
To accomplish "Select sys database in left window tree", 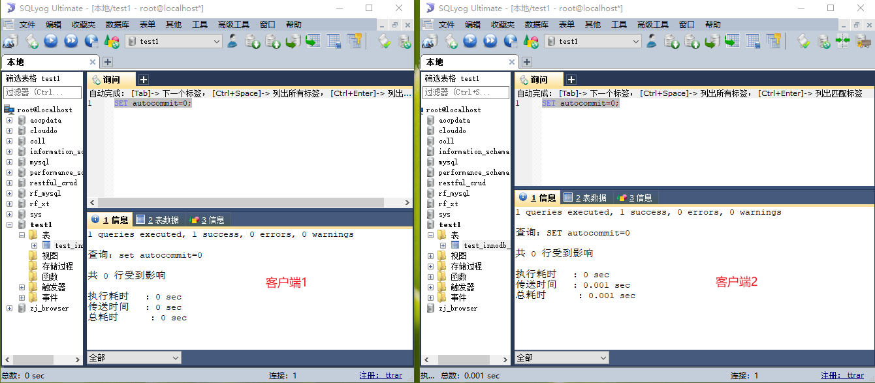I will [35, 214].
